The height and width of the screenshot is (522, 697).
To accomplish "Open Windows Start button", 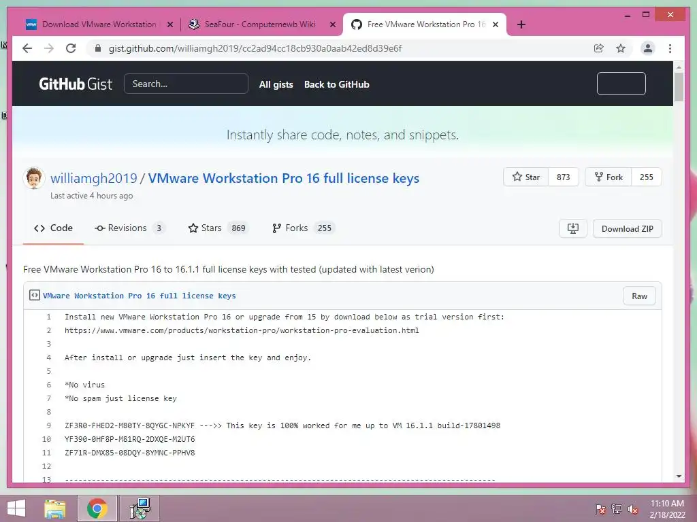I will pos(16,508).
